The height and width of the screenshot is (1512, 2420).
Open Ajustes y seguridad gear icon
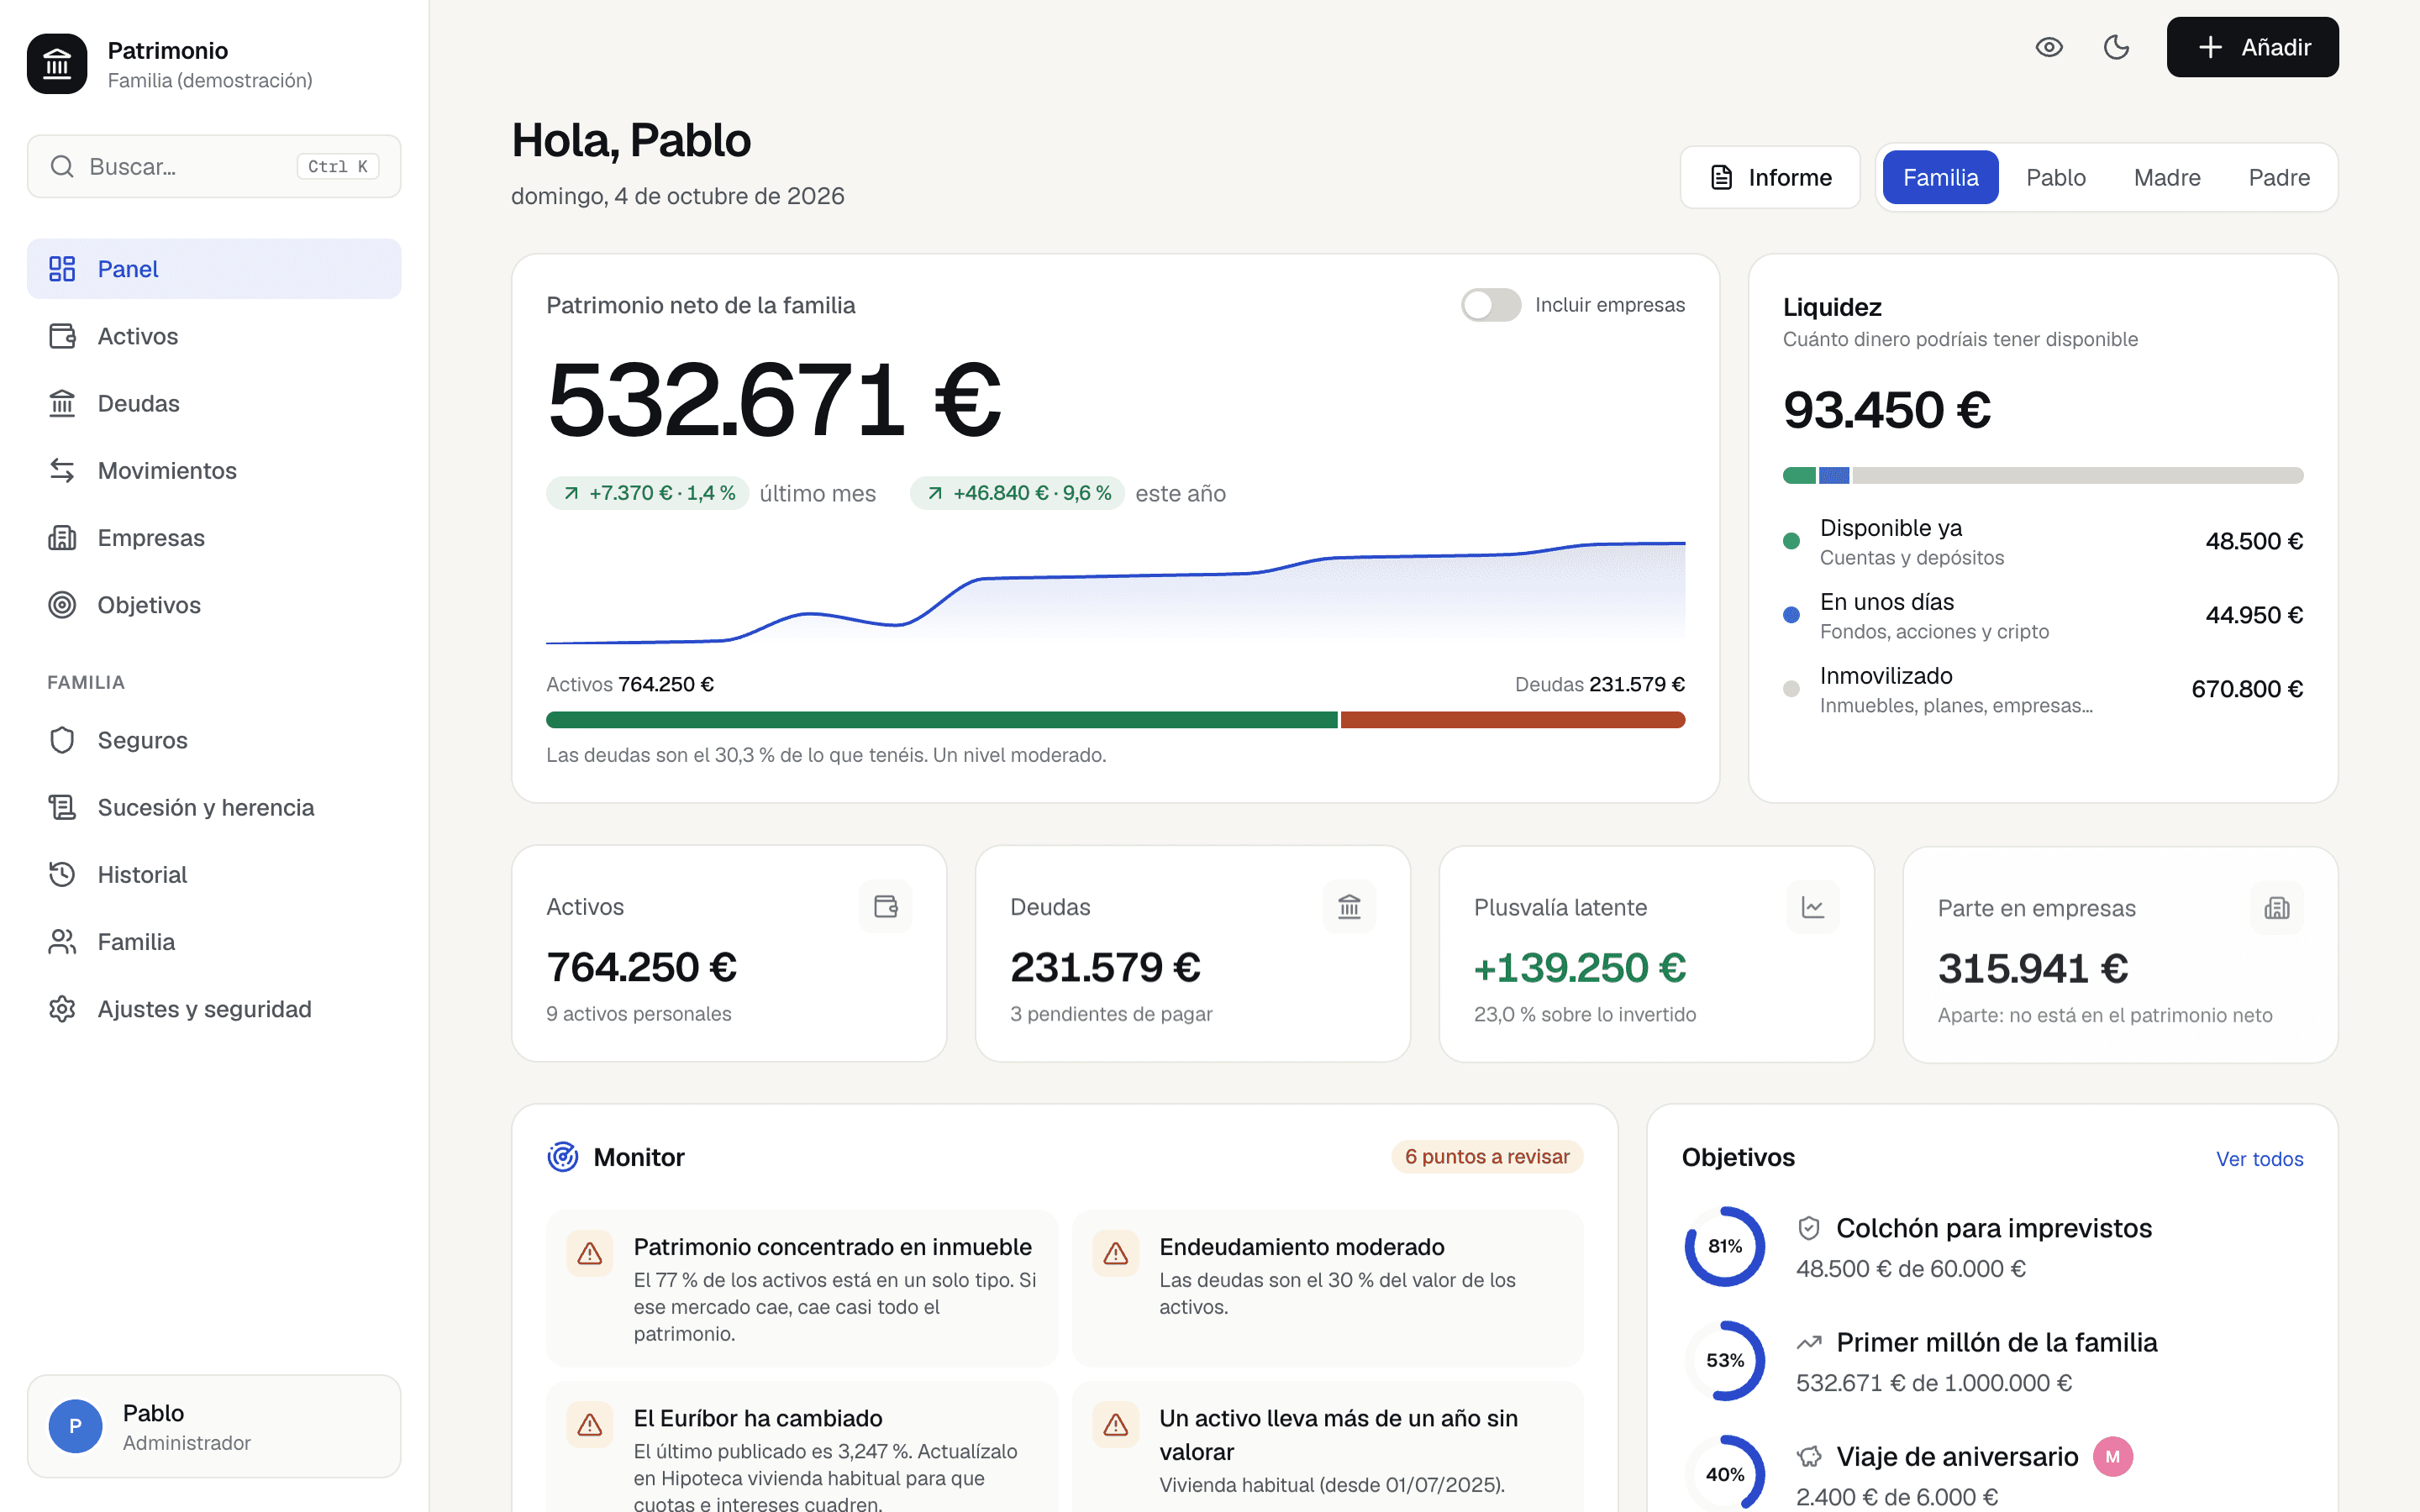point(62,1008)
